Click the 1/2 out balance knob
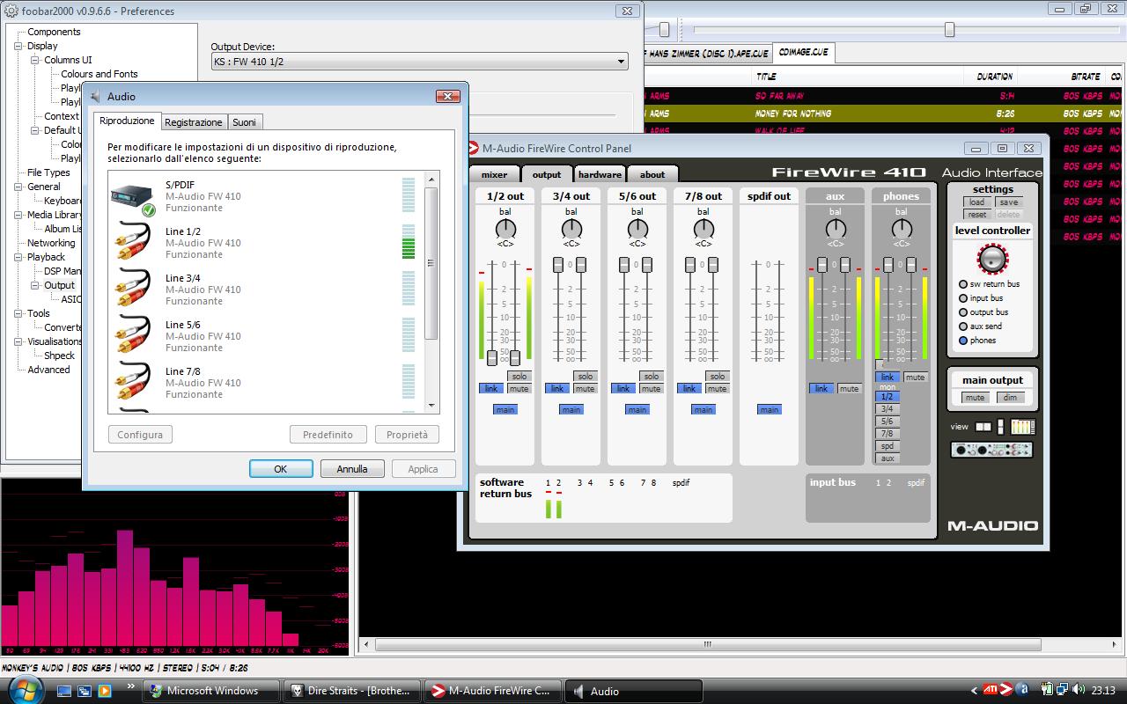Viewport: 1127px width, 704px height. (x=505, y=229)
